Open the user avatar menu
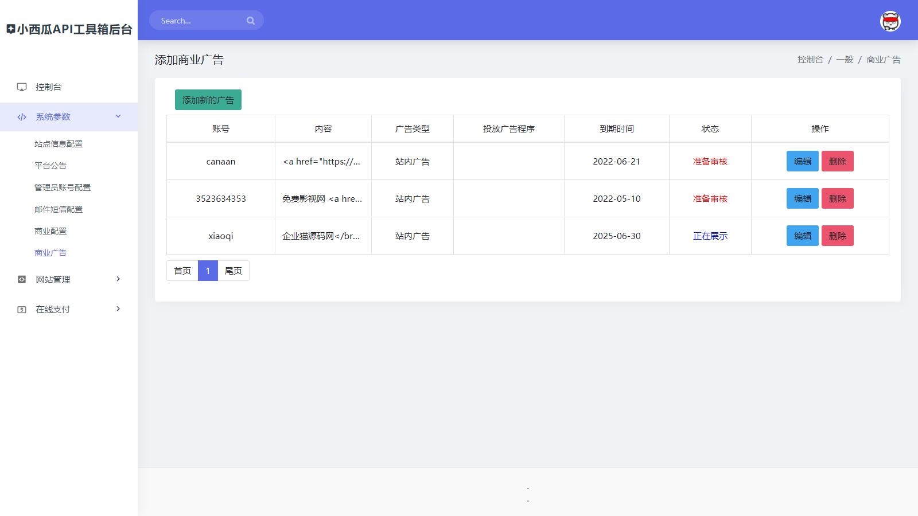918x516 pixels. pos(890,21)
